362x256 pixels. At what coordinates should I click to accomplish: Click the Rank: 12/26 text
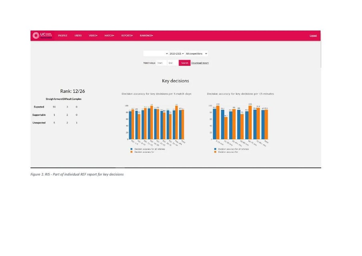pos(72,91)
